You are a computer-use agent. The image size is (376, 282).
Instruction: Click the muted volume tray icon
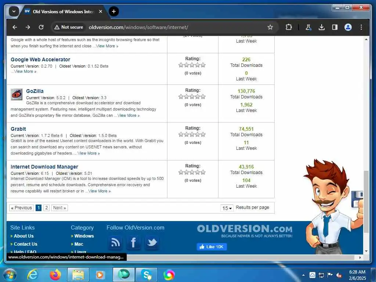339,275
